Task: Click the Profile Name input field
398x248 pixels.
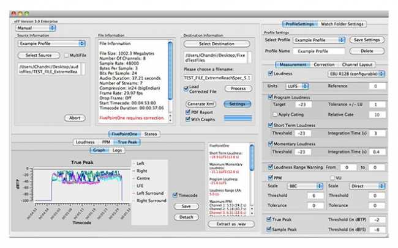Action: (319, 51)
